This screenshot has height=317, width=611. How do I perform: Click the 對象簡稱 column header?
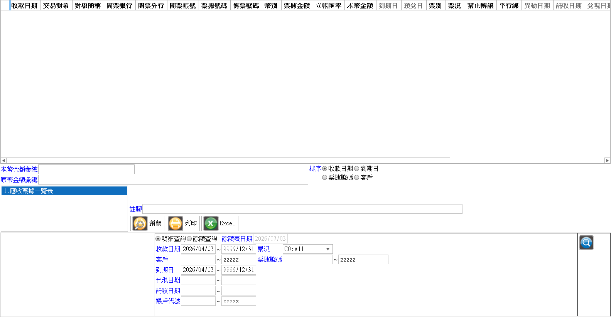tap(88, 5)
